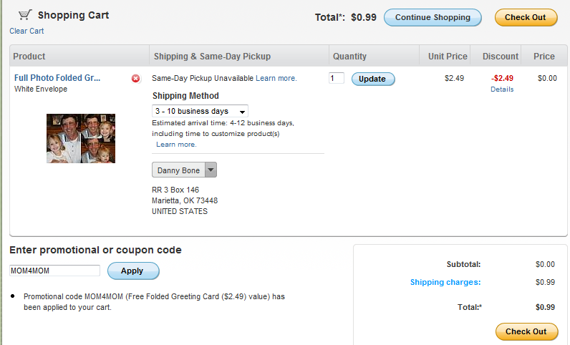The image size is (570, 345).
Task: Open the Full Photo Folded product link
Action: pyautogui.click(x=57, y=78)
